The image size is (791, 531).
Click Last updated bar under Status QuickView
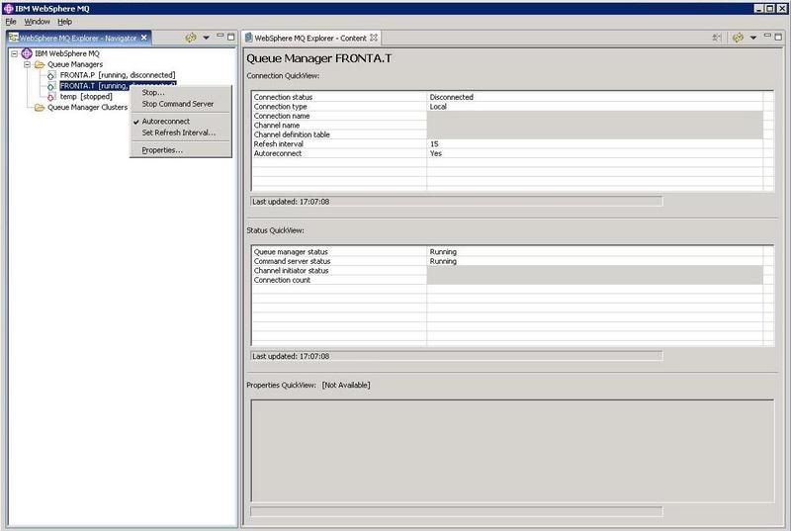pyautogui.click(x=456, y=357)
